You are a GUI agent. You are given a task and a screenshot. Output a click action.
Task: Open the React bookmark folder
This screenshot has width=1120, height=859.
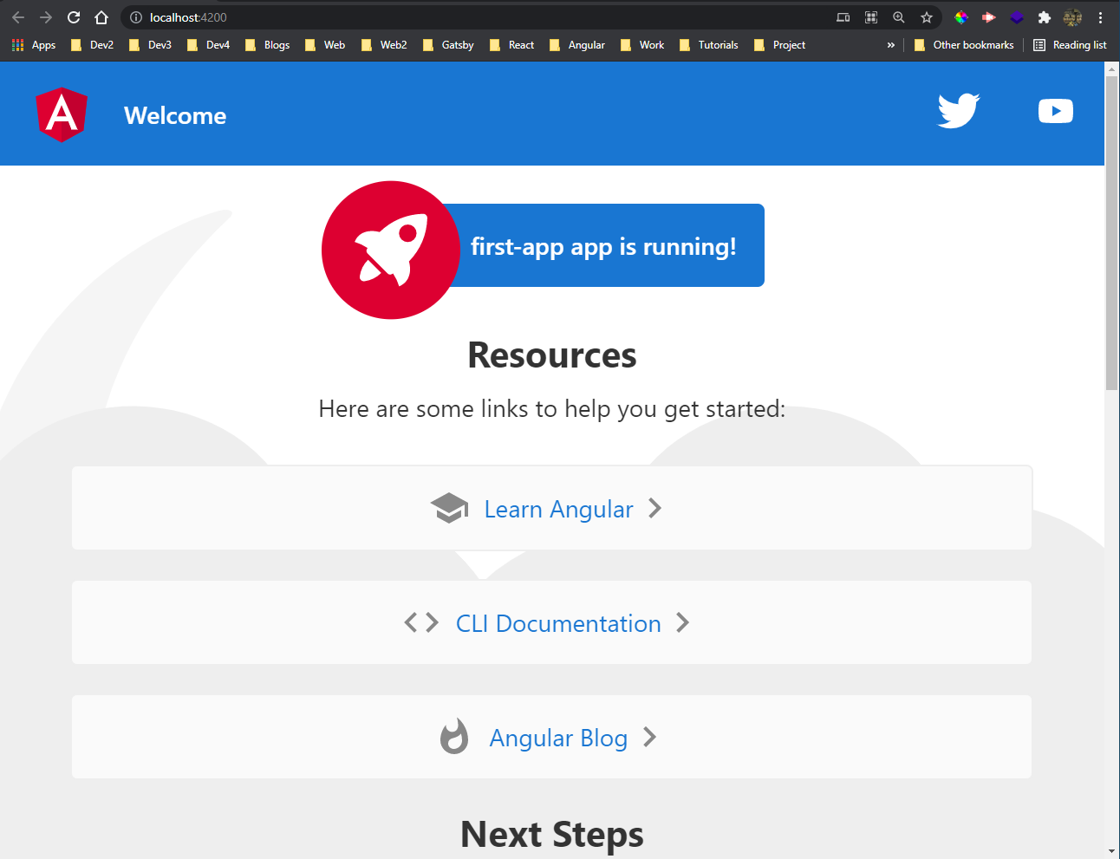[511, 45]
